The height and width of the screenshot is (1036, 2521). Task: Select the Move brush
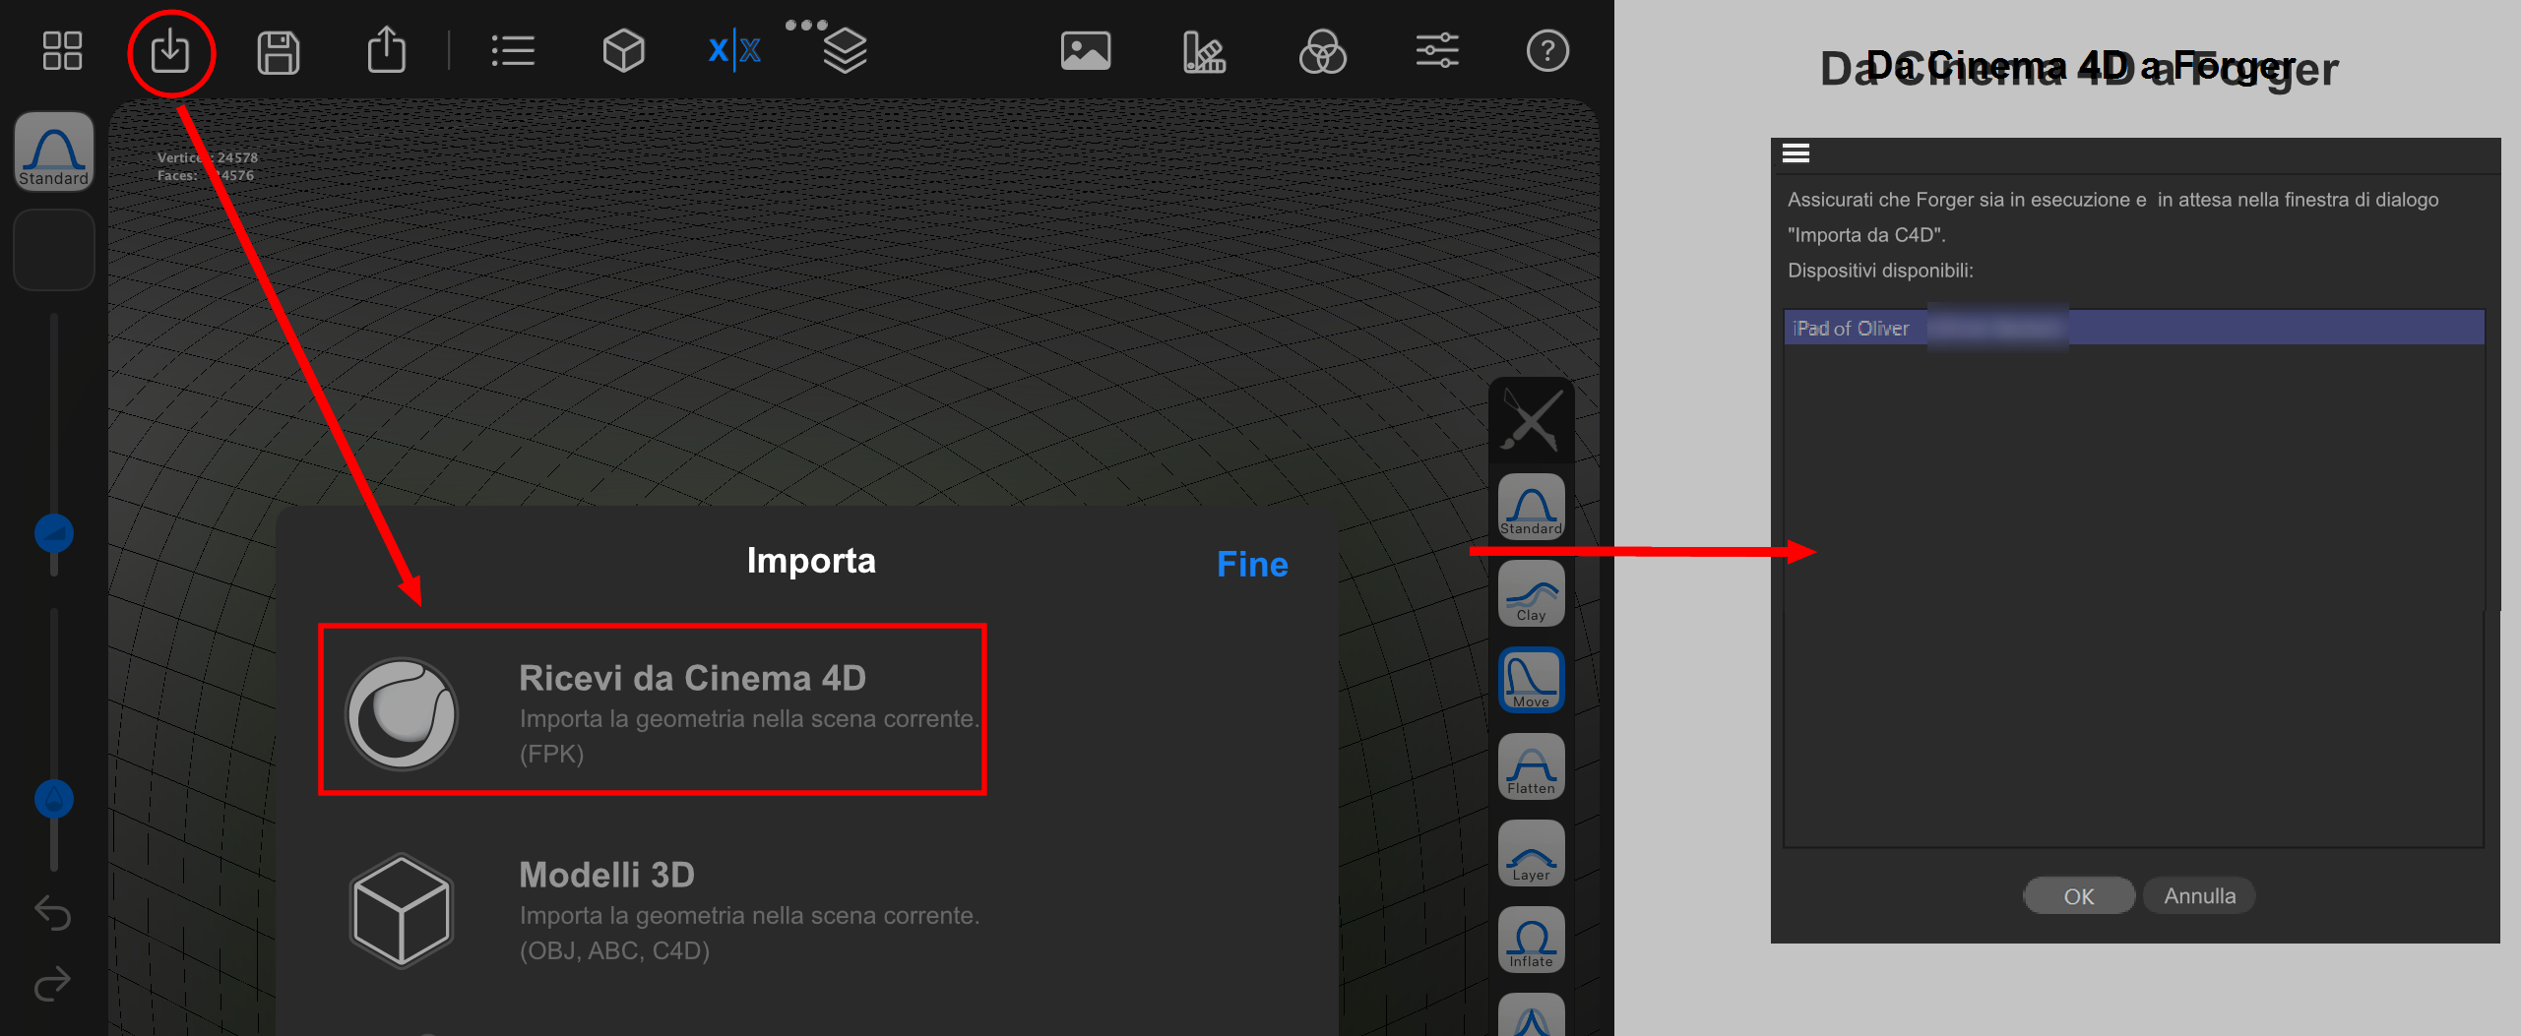point(1532,679)
